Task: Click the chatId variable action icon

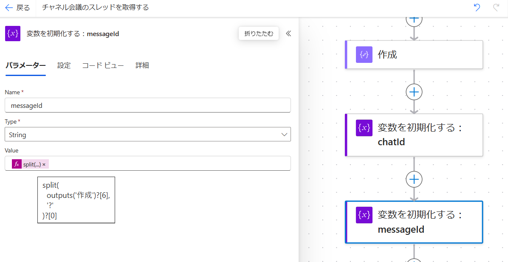Action: tap(364, 128)
